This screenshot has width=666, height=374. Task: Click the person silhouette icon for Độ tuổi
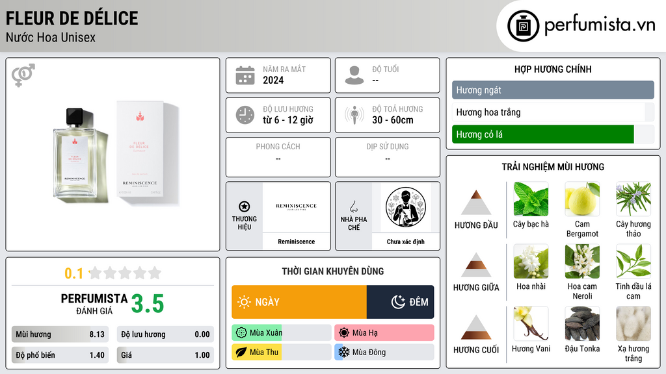354,75
